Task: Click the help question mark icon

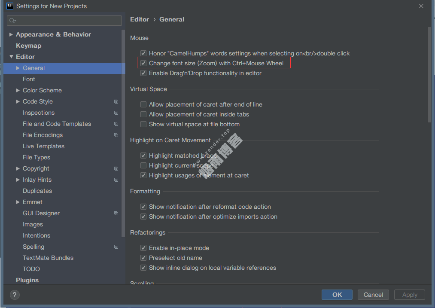Action: click(15, 295)
